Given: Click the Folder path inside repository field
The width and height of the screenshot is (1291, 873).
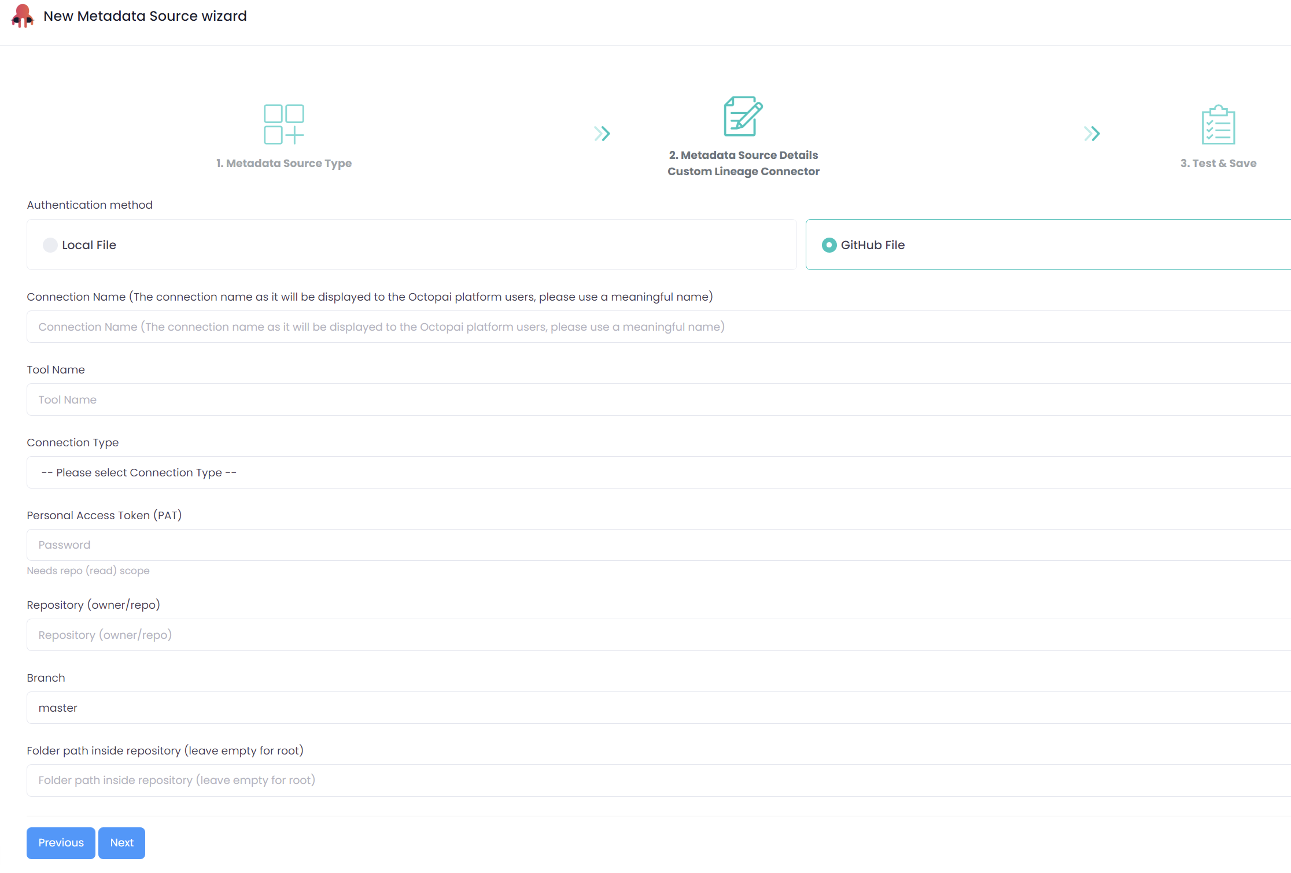Looking at the screenshot, I should coord(659,780).
